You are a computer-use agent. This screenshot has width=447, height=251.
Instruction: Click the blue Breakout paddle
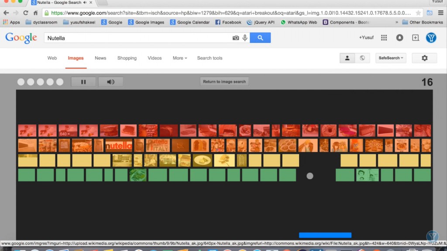click(325, 235)
